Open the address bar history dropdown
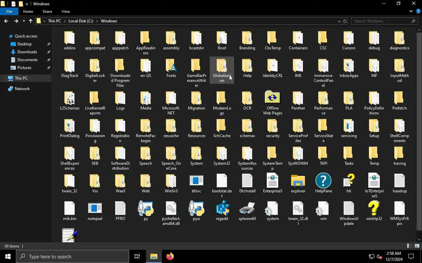The image size is (422, 263). [339, 21]
